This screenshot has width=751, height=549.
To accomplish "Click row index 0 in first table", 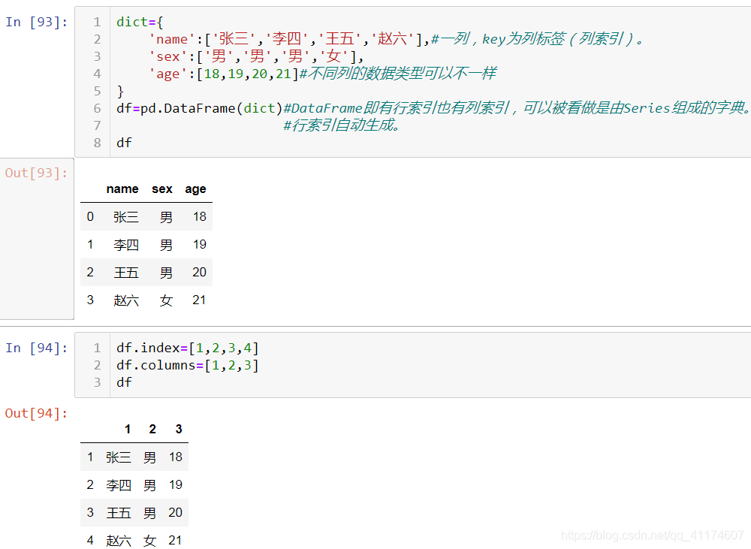I will 90,217.
